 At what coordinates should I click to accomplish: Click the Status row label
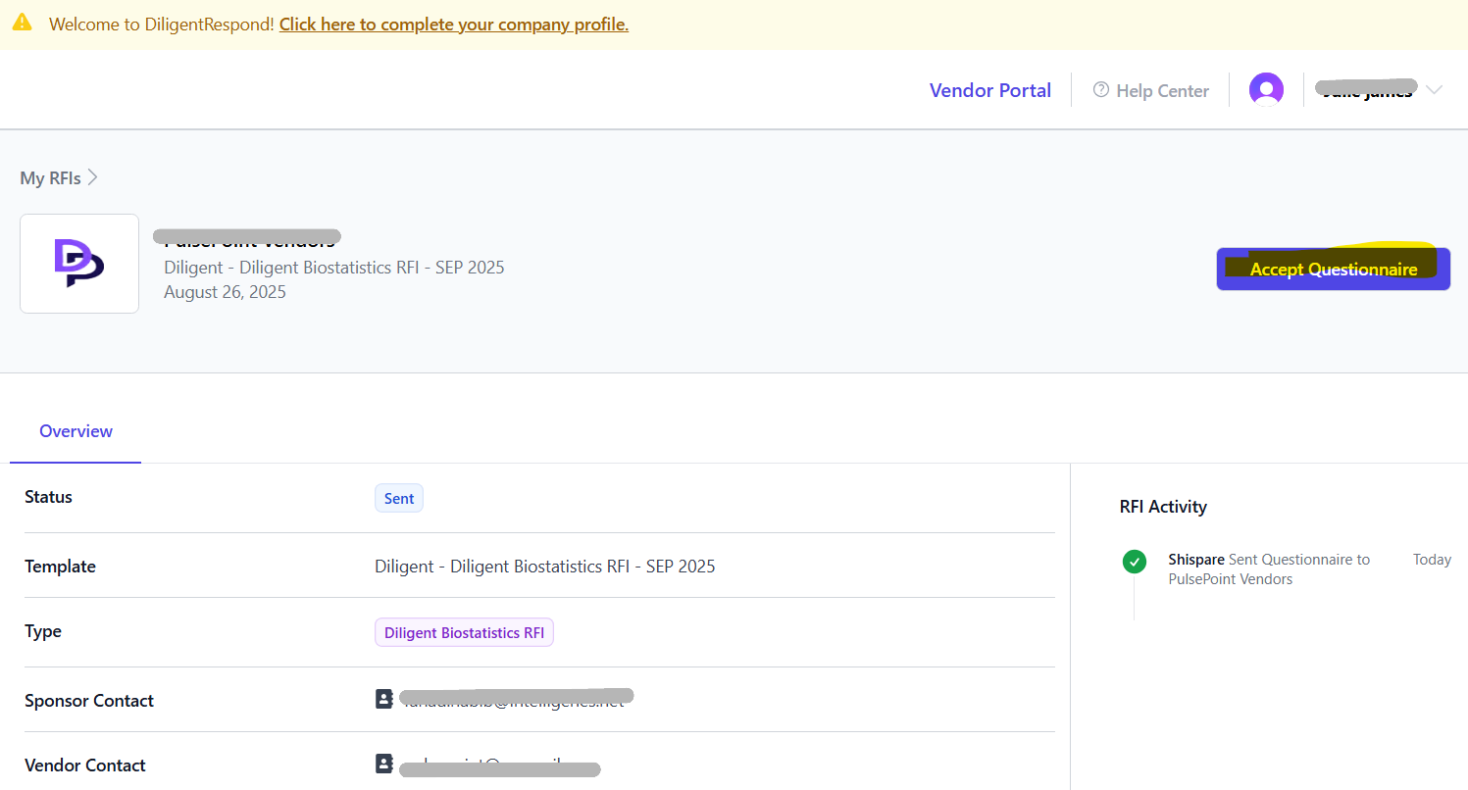(48, 497)
